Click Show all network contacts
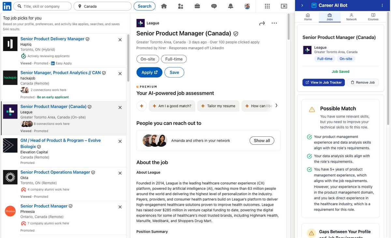 [262, 141]
